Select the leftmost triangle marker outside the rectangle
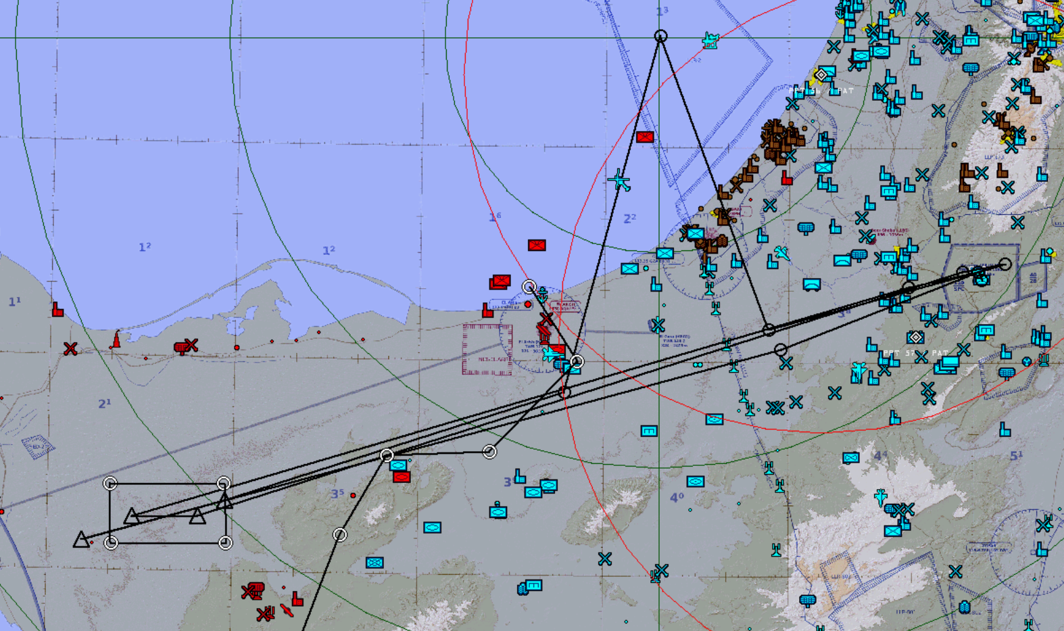Screen dimensions: 1064x631 click(81, 540)
